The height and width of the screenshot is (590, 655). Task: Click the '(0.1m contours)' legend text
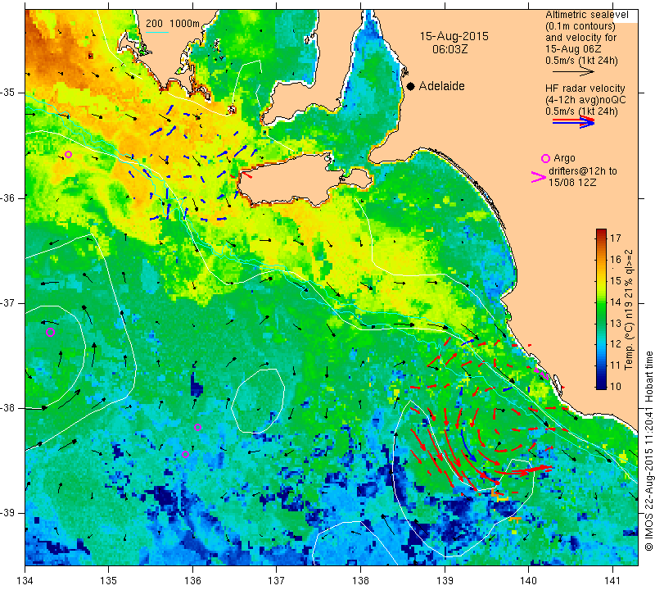pos(580,26)
